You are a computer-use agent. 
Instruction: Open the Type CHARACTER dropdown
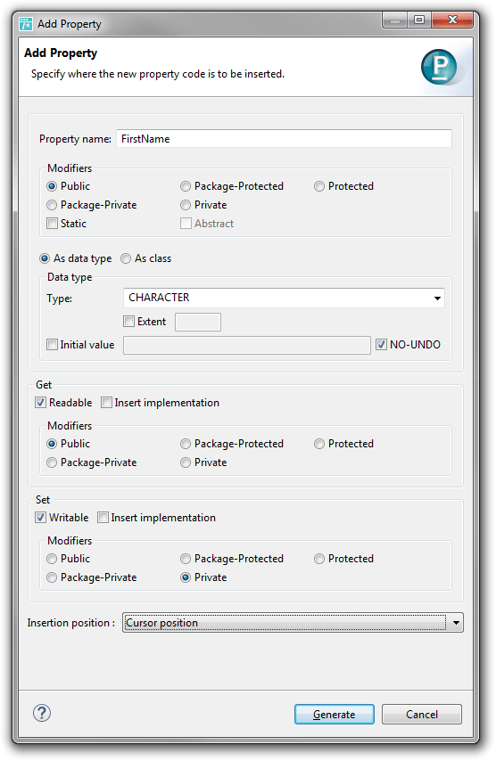[x=285, y=298]
